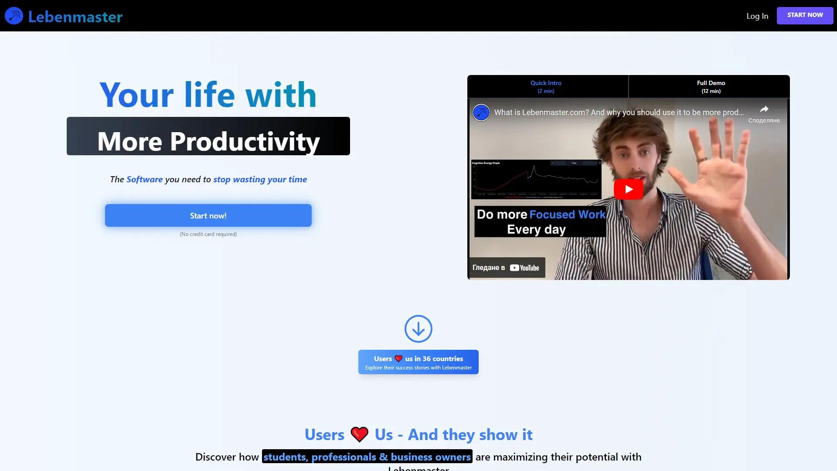Click the 'Гледане в YouTube' link

(x=506, y=267)
